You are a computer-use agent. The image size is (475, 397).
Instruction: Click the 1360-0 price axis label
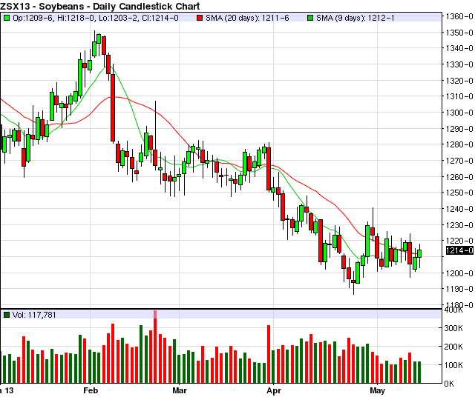pos(459,16)
